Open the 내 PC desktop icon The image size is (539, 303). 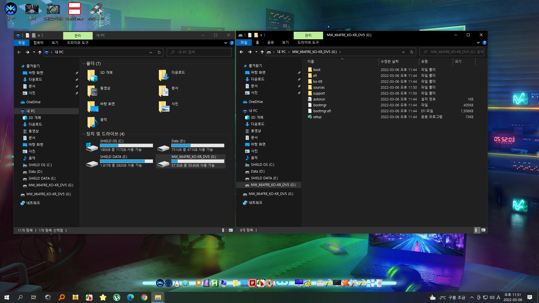coord(11,11)
